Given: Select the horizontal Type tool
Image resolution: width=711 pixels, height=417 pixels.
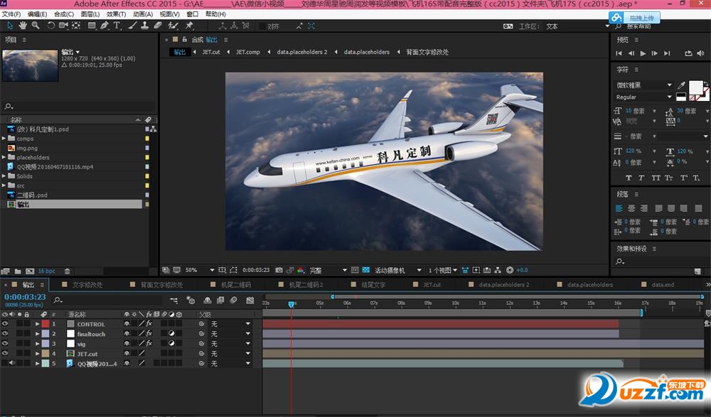Looking at the screenshot, I should coord(117,26).
